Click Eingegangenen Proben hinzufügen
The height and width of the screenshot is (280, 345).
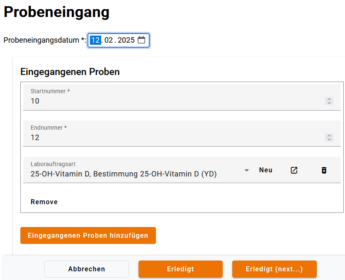88,235
